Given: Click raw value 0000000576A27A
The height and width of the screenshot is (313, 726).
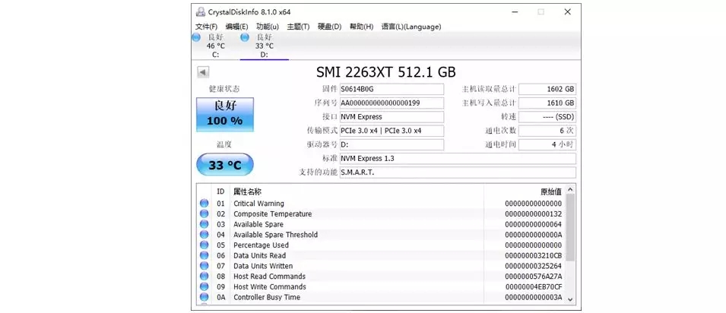Looking at the screenshot, I should click(534, 277).
